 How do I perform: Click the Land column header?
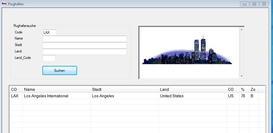point(192,89)
